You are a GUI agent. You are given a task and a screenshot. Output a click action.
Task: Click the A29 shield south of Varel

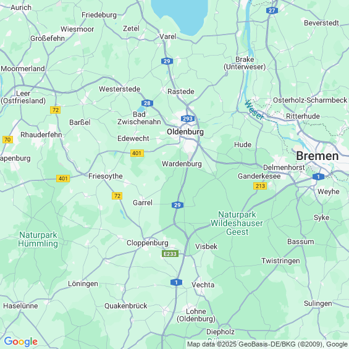[x=167, y=61]
